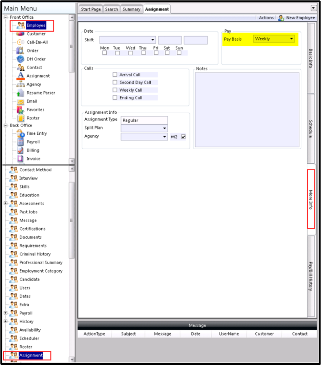Uncheck the W2 checkbox
Viewport: 321px width, 365px height.
point(184,137)
